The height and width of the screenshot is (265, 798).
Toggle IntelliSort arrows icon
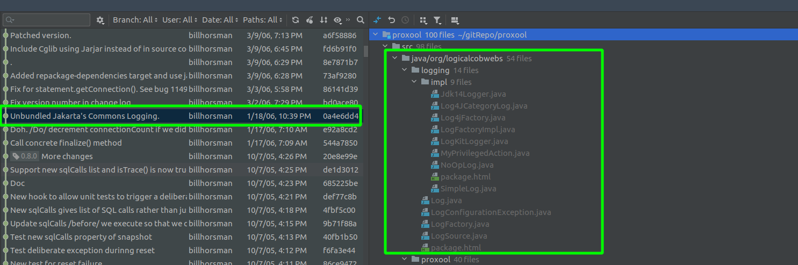click(323, 20)
